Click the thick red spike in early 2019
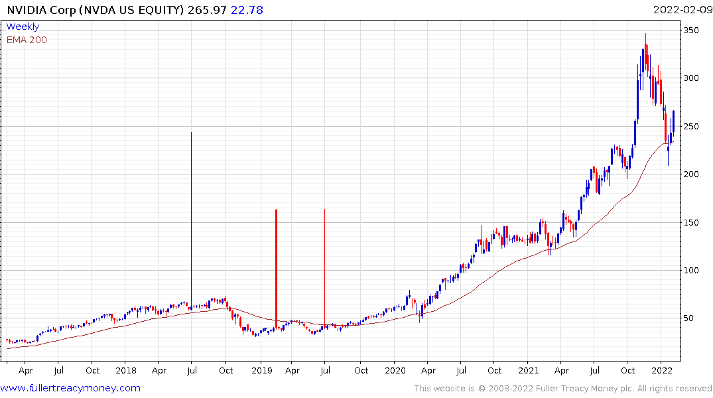Screen dimensions: 713x398 tap(276, 269)
